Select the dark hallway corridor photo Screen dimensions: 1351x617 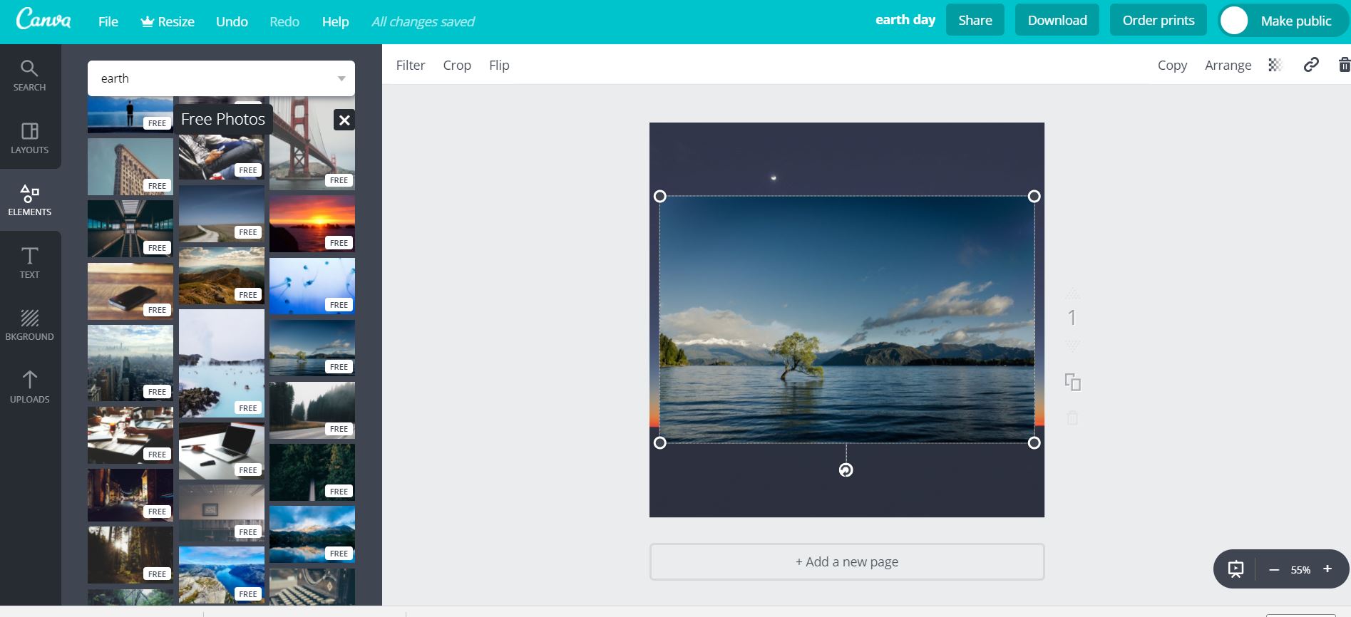(130, 229)
